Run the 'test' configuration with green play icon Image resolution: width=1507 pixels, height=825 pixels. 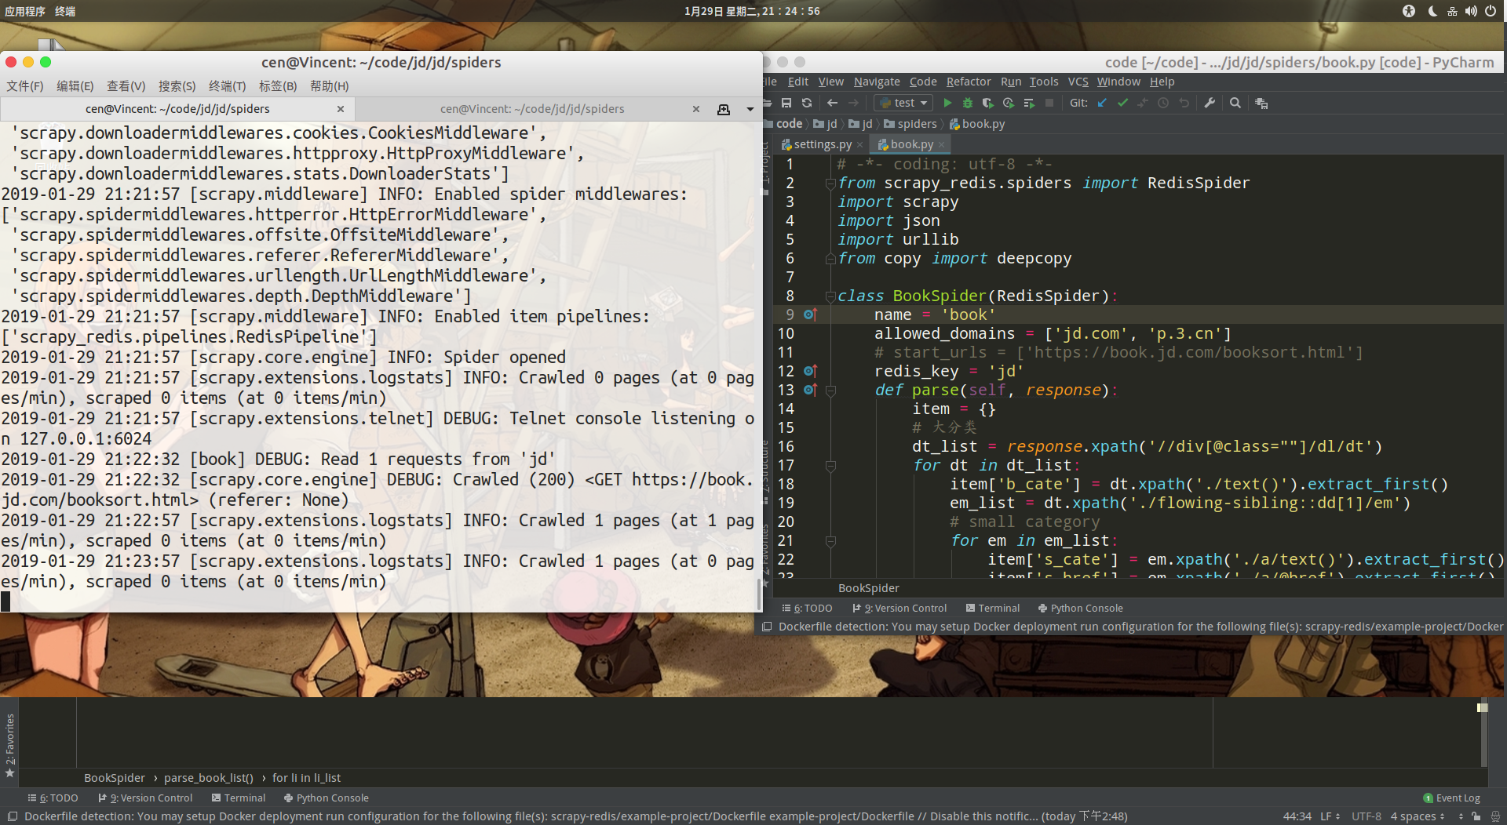tap(947, 103)
